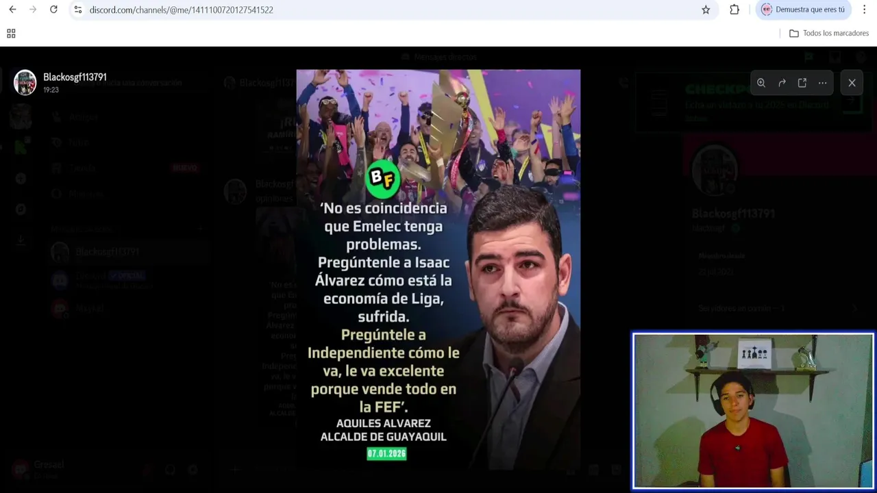Image resolution: width=877 pixels, height=493 pixels.
Task: Open image in browser via external-link icon
Action: point(802,83)
